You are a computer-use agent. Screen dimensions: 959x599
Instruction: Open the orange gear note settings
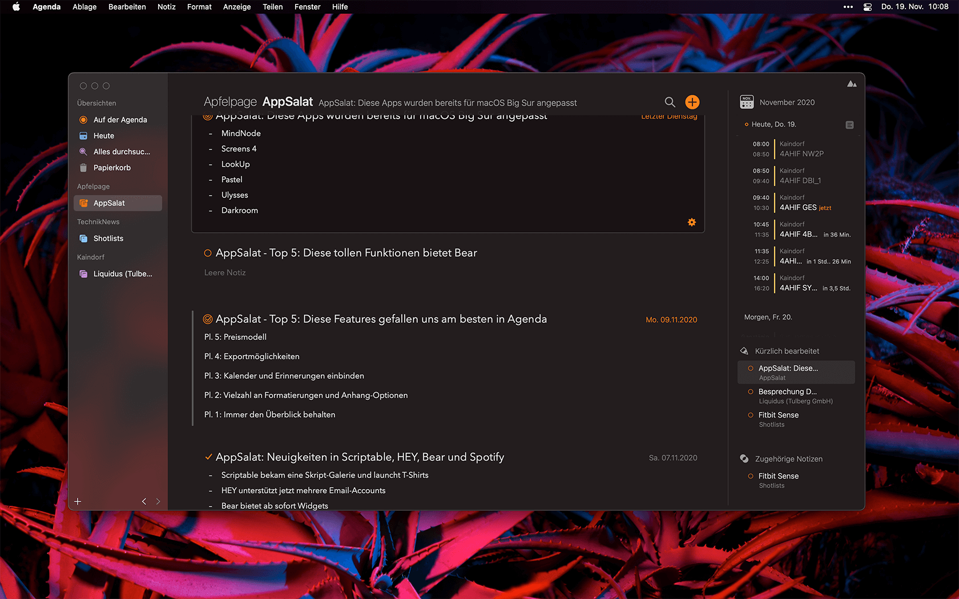click(691, 222)
